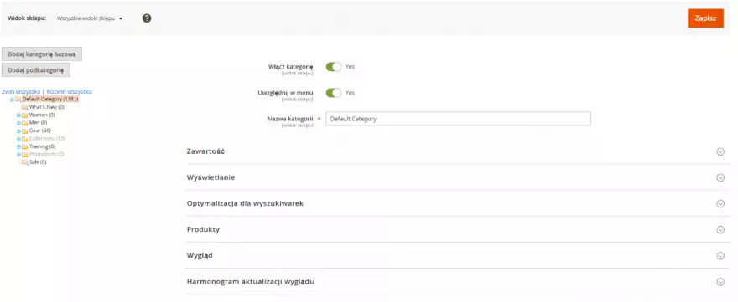Click the Men folder icon
The width and height of the screenshot is (738, 302).
point(25,123)
